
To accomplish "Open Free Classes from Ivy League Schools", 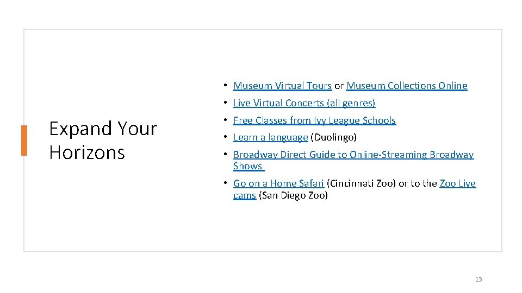I will click(x=314, y=120).
